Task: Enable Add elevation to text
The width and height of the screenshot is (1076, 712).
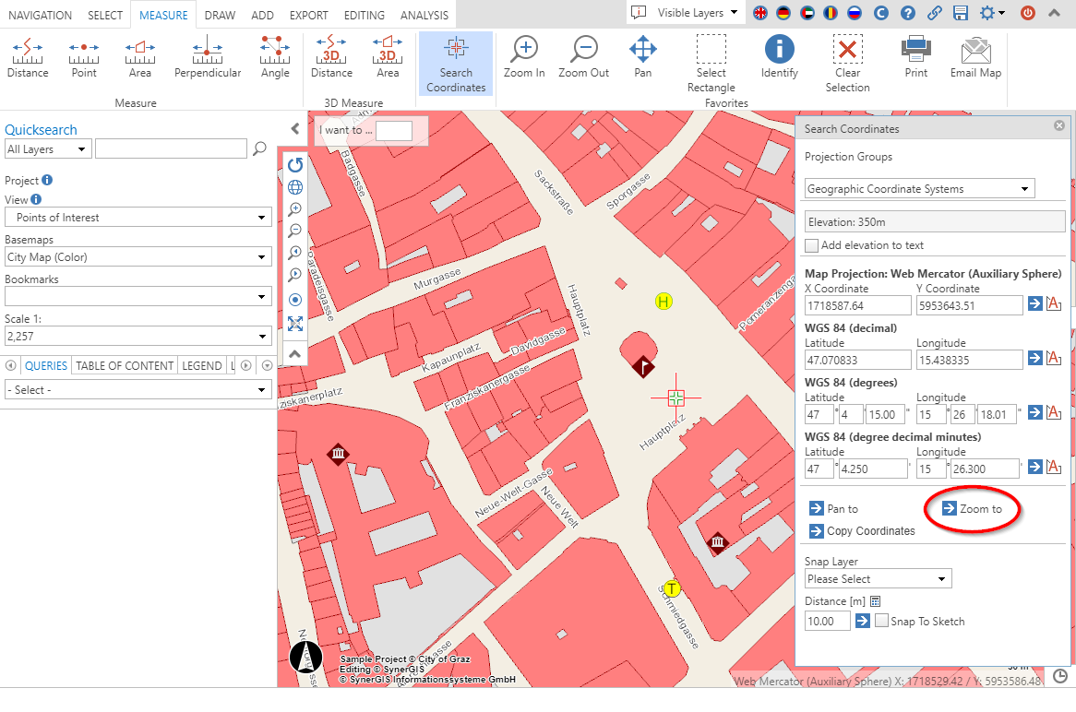Action: click(x=811, y=245)
